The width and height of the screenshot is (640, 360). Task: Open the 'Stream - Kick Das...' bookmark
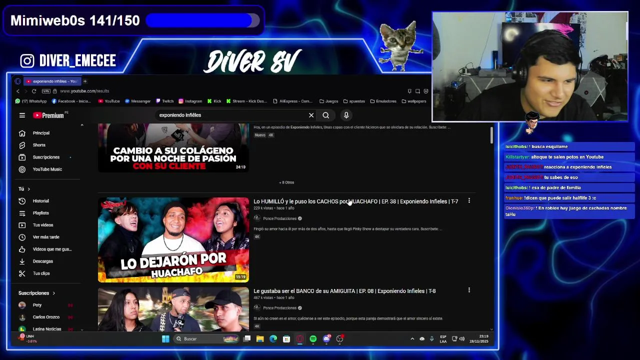pyautogui.click(x=246, y=101)
